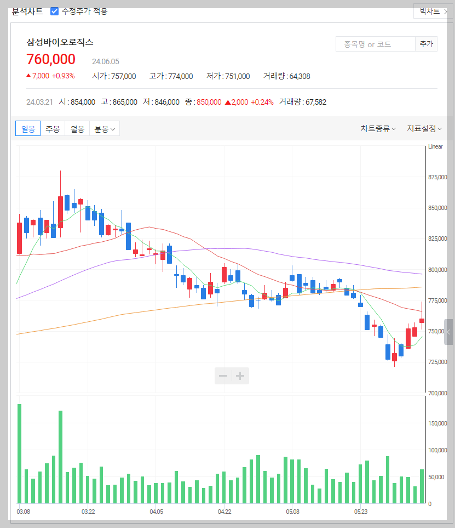455x528 pixels.
Task: Click the 24.03.21 hovered date text
Action: (x=39, y=102)
